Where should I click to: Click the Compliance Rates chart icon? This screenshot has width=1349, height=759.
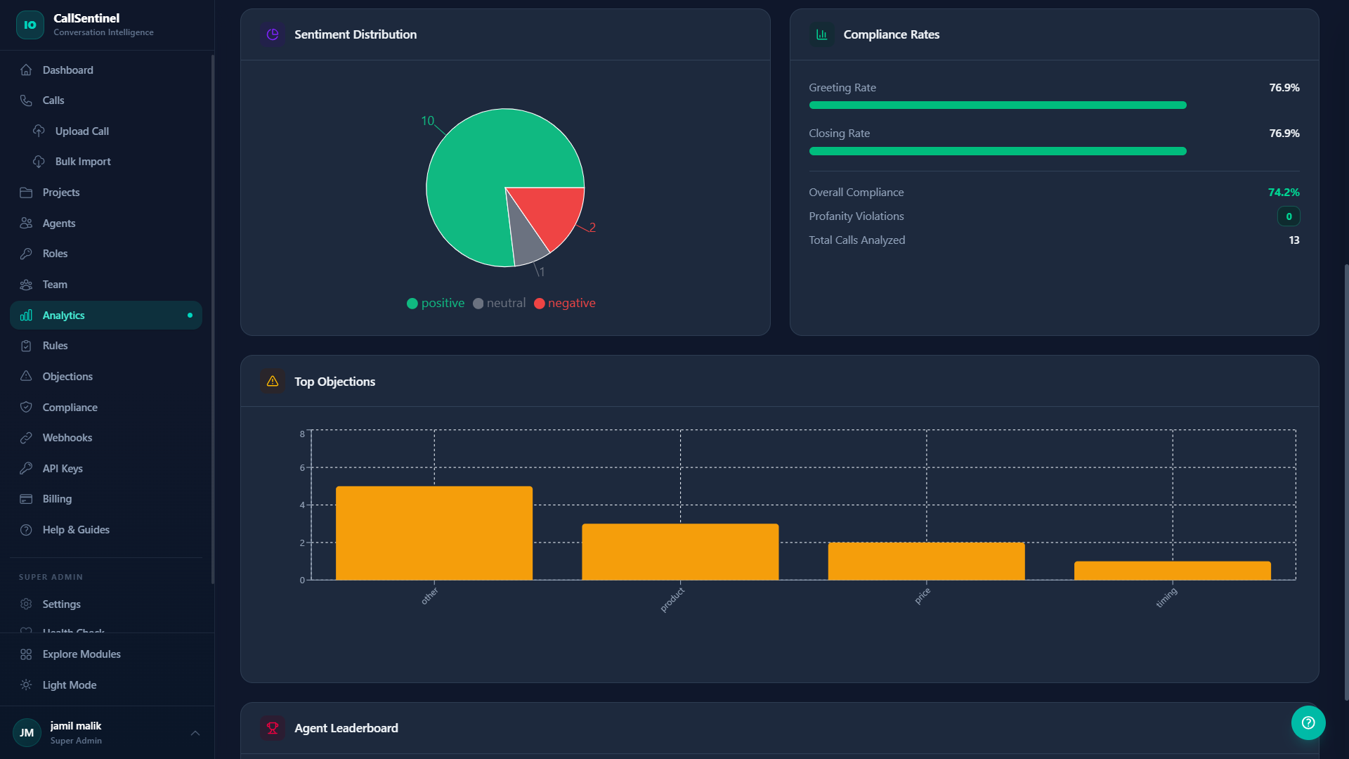tap(821, 34)
